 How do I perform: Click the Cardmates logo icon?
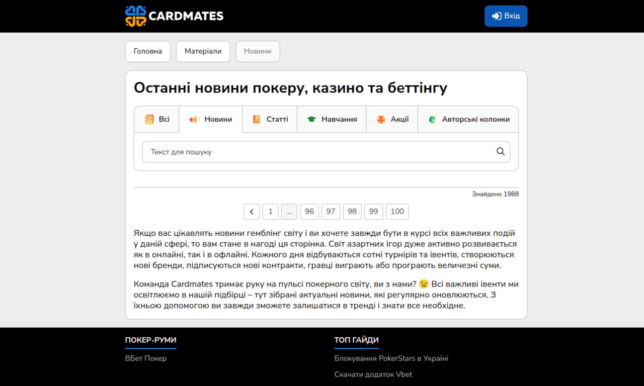[x=135, y=16]
